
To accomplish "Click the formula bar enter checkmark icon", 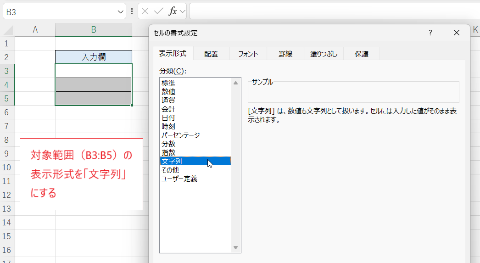I will point(159,11).
